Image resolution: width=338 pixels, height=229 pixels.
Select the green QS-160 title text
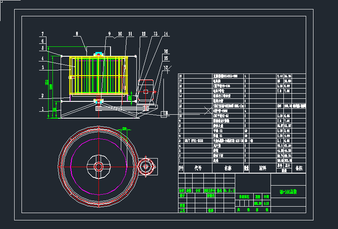(x=288, y=192)
